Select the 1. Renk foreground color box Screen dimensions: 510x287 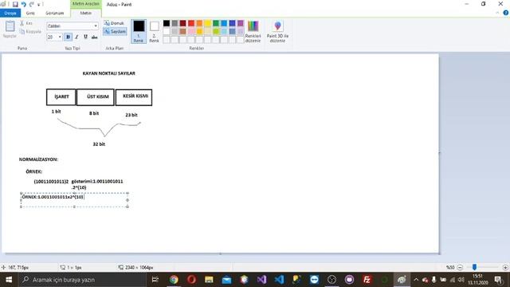pyautogui.click(x=139, y=31)
